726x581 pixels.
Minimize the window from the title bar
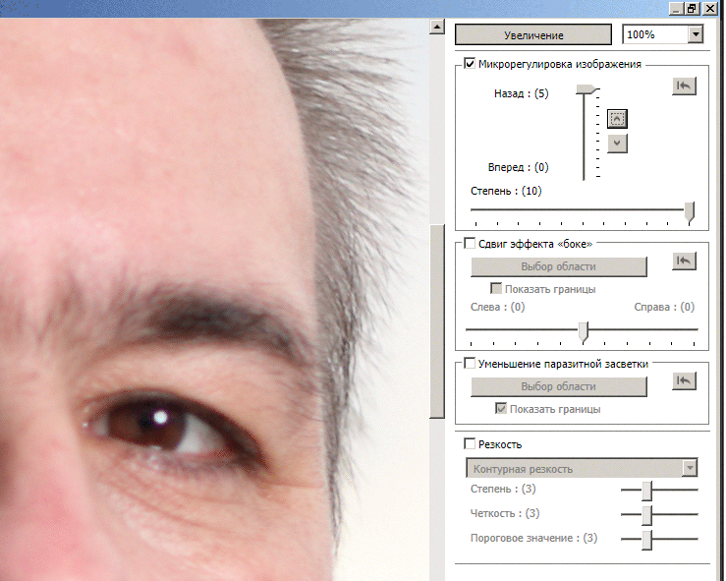click(677, 8)
